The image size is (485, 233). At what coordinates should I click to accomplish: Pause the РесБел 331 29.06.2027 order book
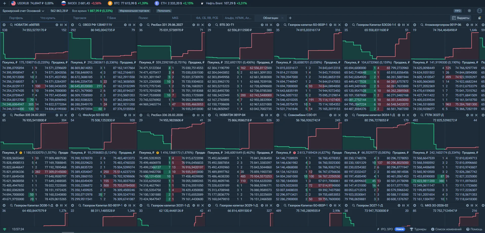coord(198,25)
